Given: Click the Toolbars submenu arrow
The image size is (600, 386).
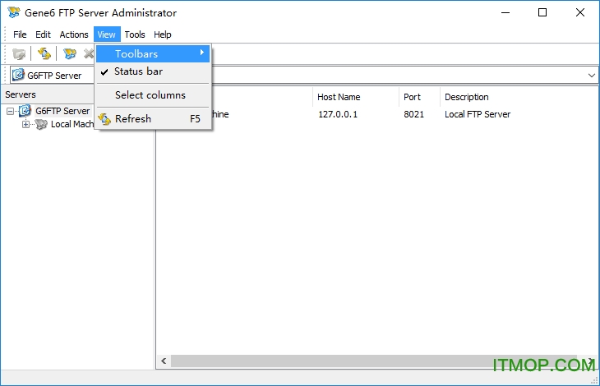Looking at the screenshot, I should point(202,53).
